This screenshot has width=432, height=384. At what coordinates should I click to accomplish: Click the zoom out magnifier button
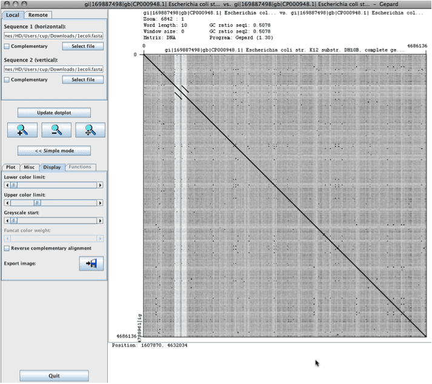(x=56, y=130)
